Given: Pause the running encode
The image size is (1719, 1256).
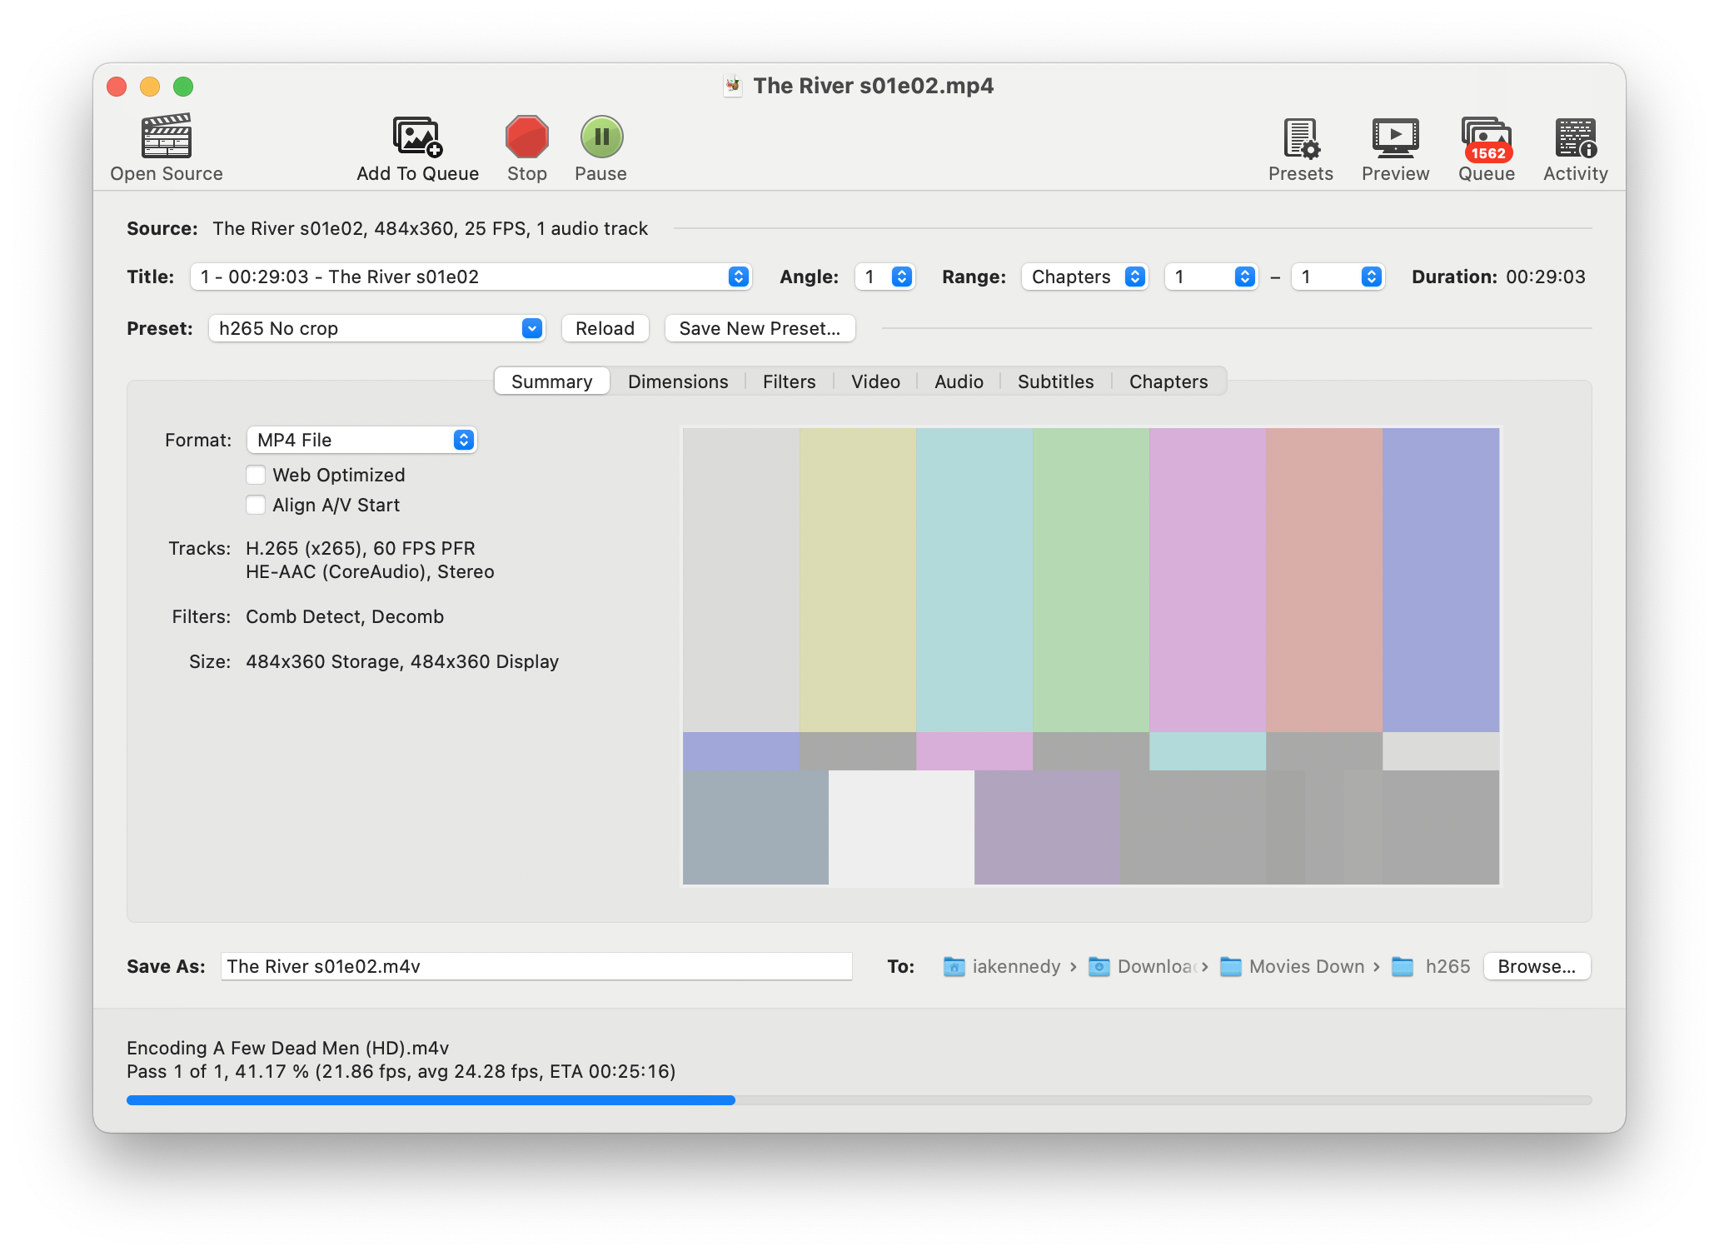Looking at the screenshot, I should click(601, 137).
